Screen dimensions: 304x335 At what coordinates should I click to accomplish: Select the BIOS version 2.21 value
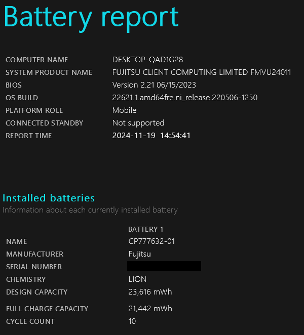154,85
